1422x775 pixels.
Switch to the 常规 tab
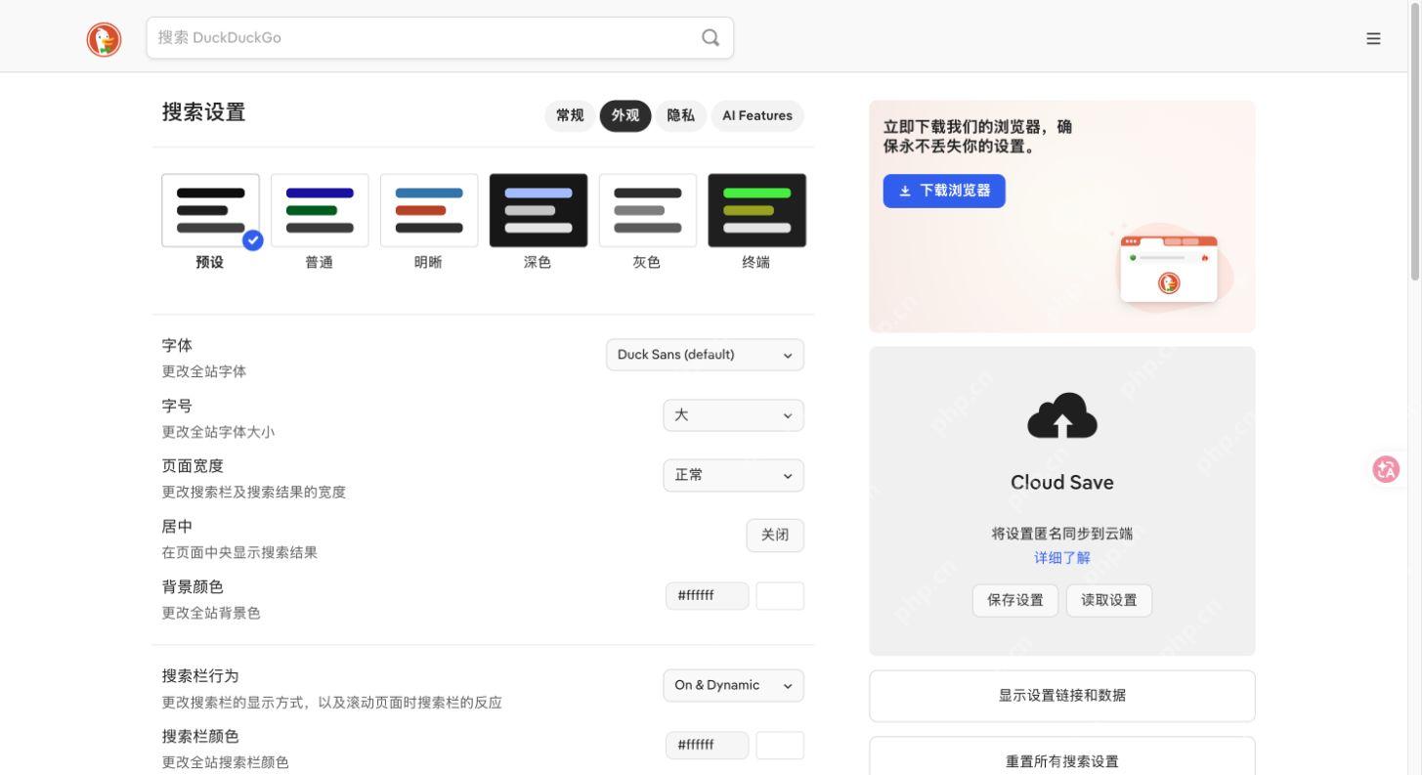(570, 115)
